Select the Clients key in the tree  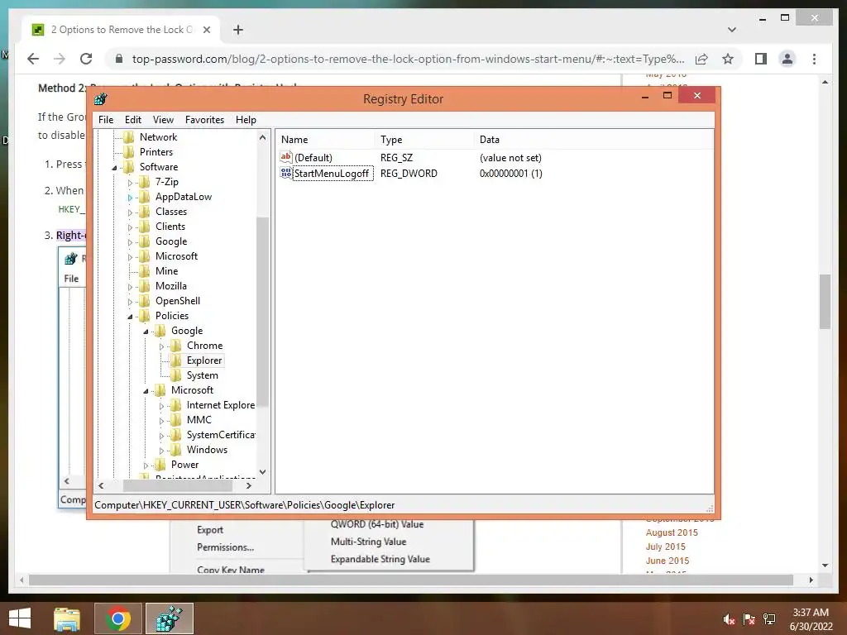click(x=170, y=227)
